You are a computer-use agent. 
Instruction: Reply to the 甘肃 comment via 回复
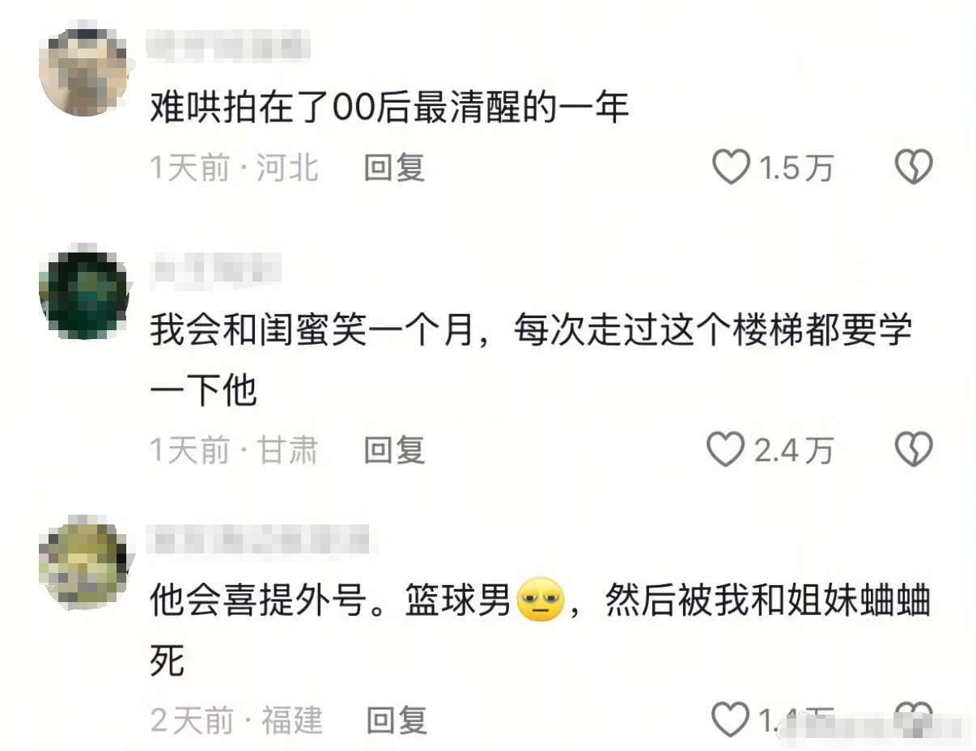click(394, 451)
